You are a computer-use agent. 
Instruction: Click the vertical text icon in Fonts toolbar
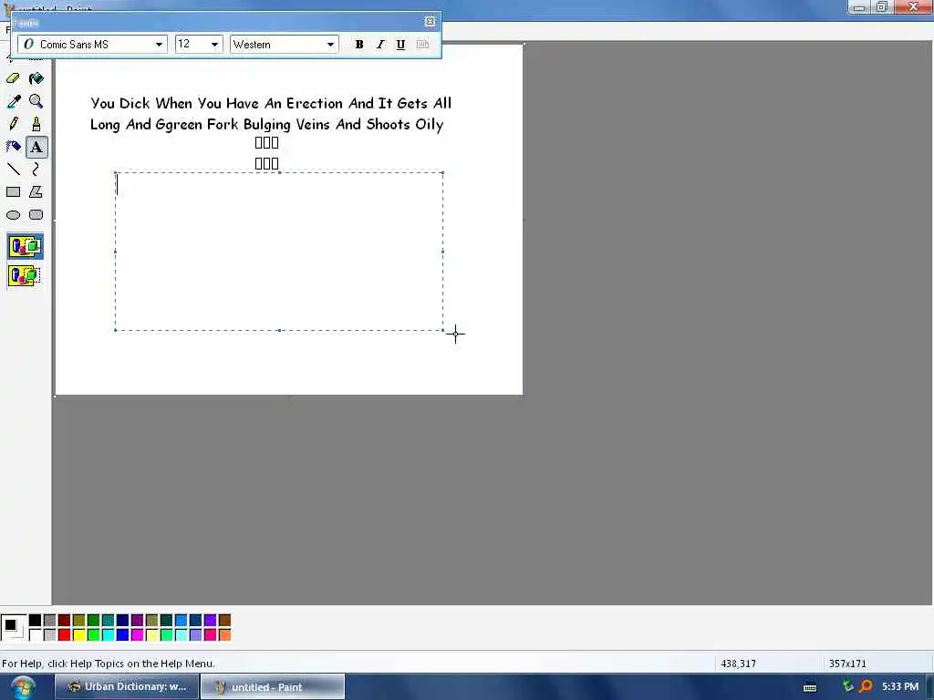coord(422,45)
